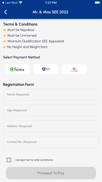Tap the pointing hand beside Minimum Qualification
Image resolution: width=102 pixels, height=182 pixels.
coord(5,41)
